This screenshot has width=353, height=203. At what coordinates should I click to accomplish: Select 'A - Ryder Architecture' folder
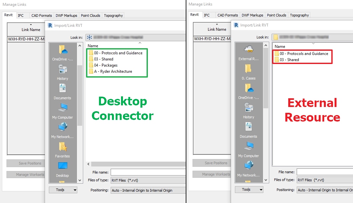tap(111, 71)
